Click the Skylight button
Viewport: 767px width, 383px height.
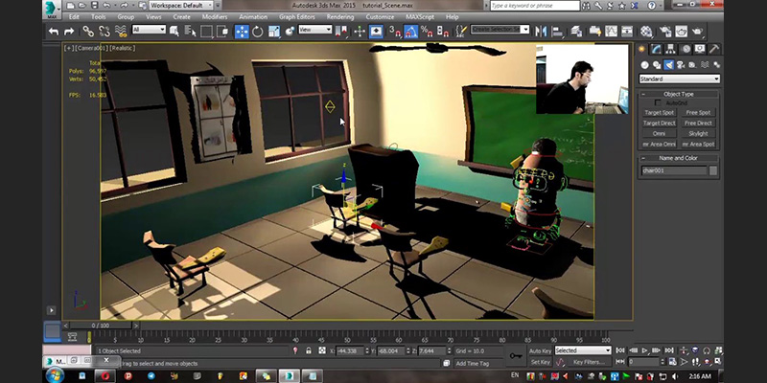(x=699, y=134)
